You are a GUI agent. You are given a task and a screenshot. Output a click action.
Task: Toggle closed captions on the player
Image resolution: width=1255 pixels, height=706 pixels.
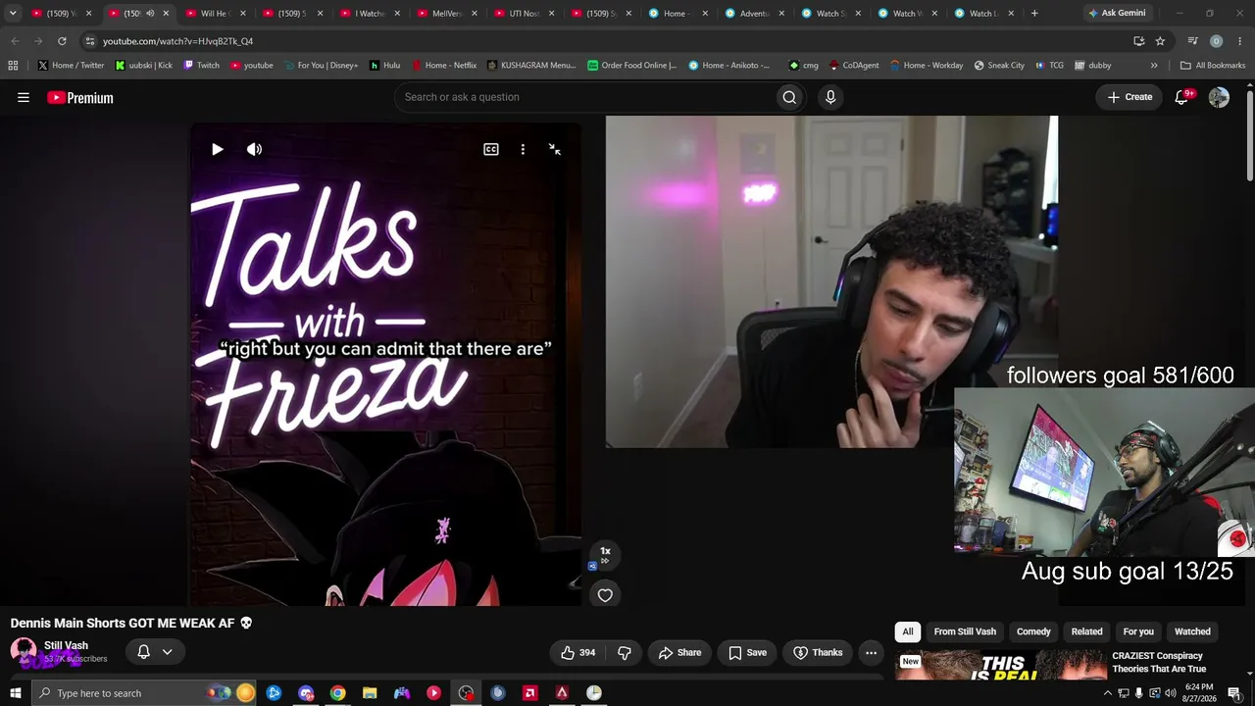coord(491,149)
